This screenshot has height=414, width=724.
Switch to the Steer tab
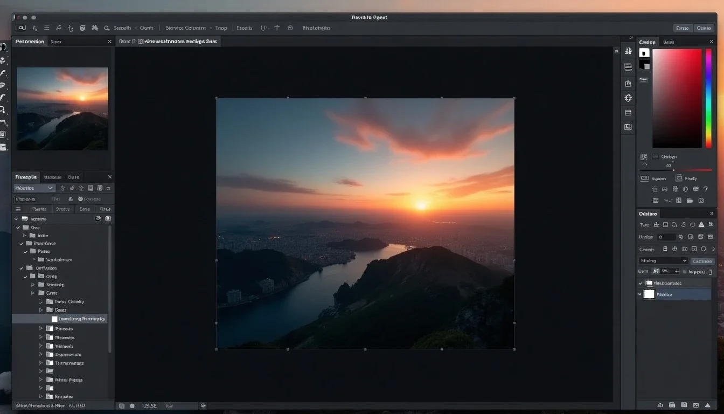(56, 42)
